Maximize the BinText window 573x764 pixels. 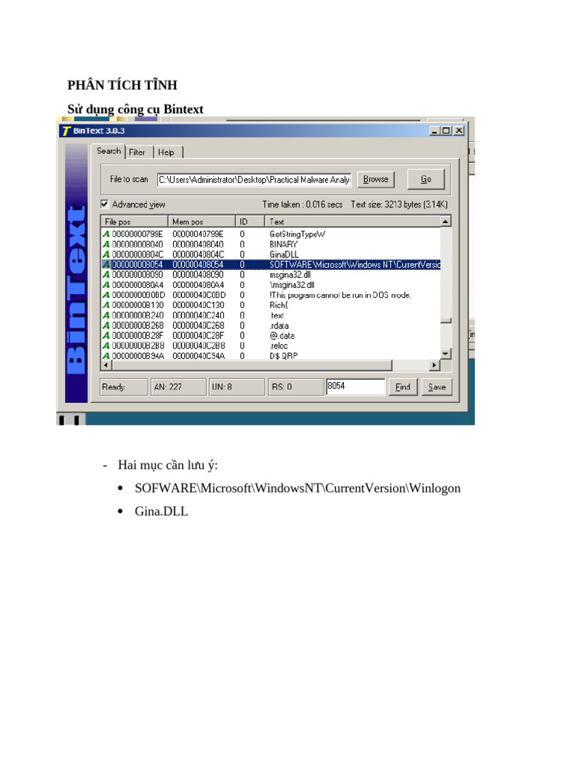coord(446,131)
